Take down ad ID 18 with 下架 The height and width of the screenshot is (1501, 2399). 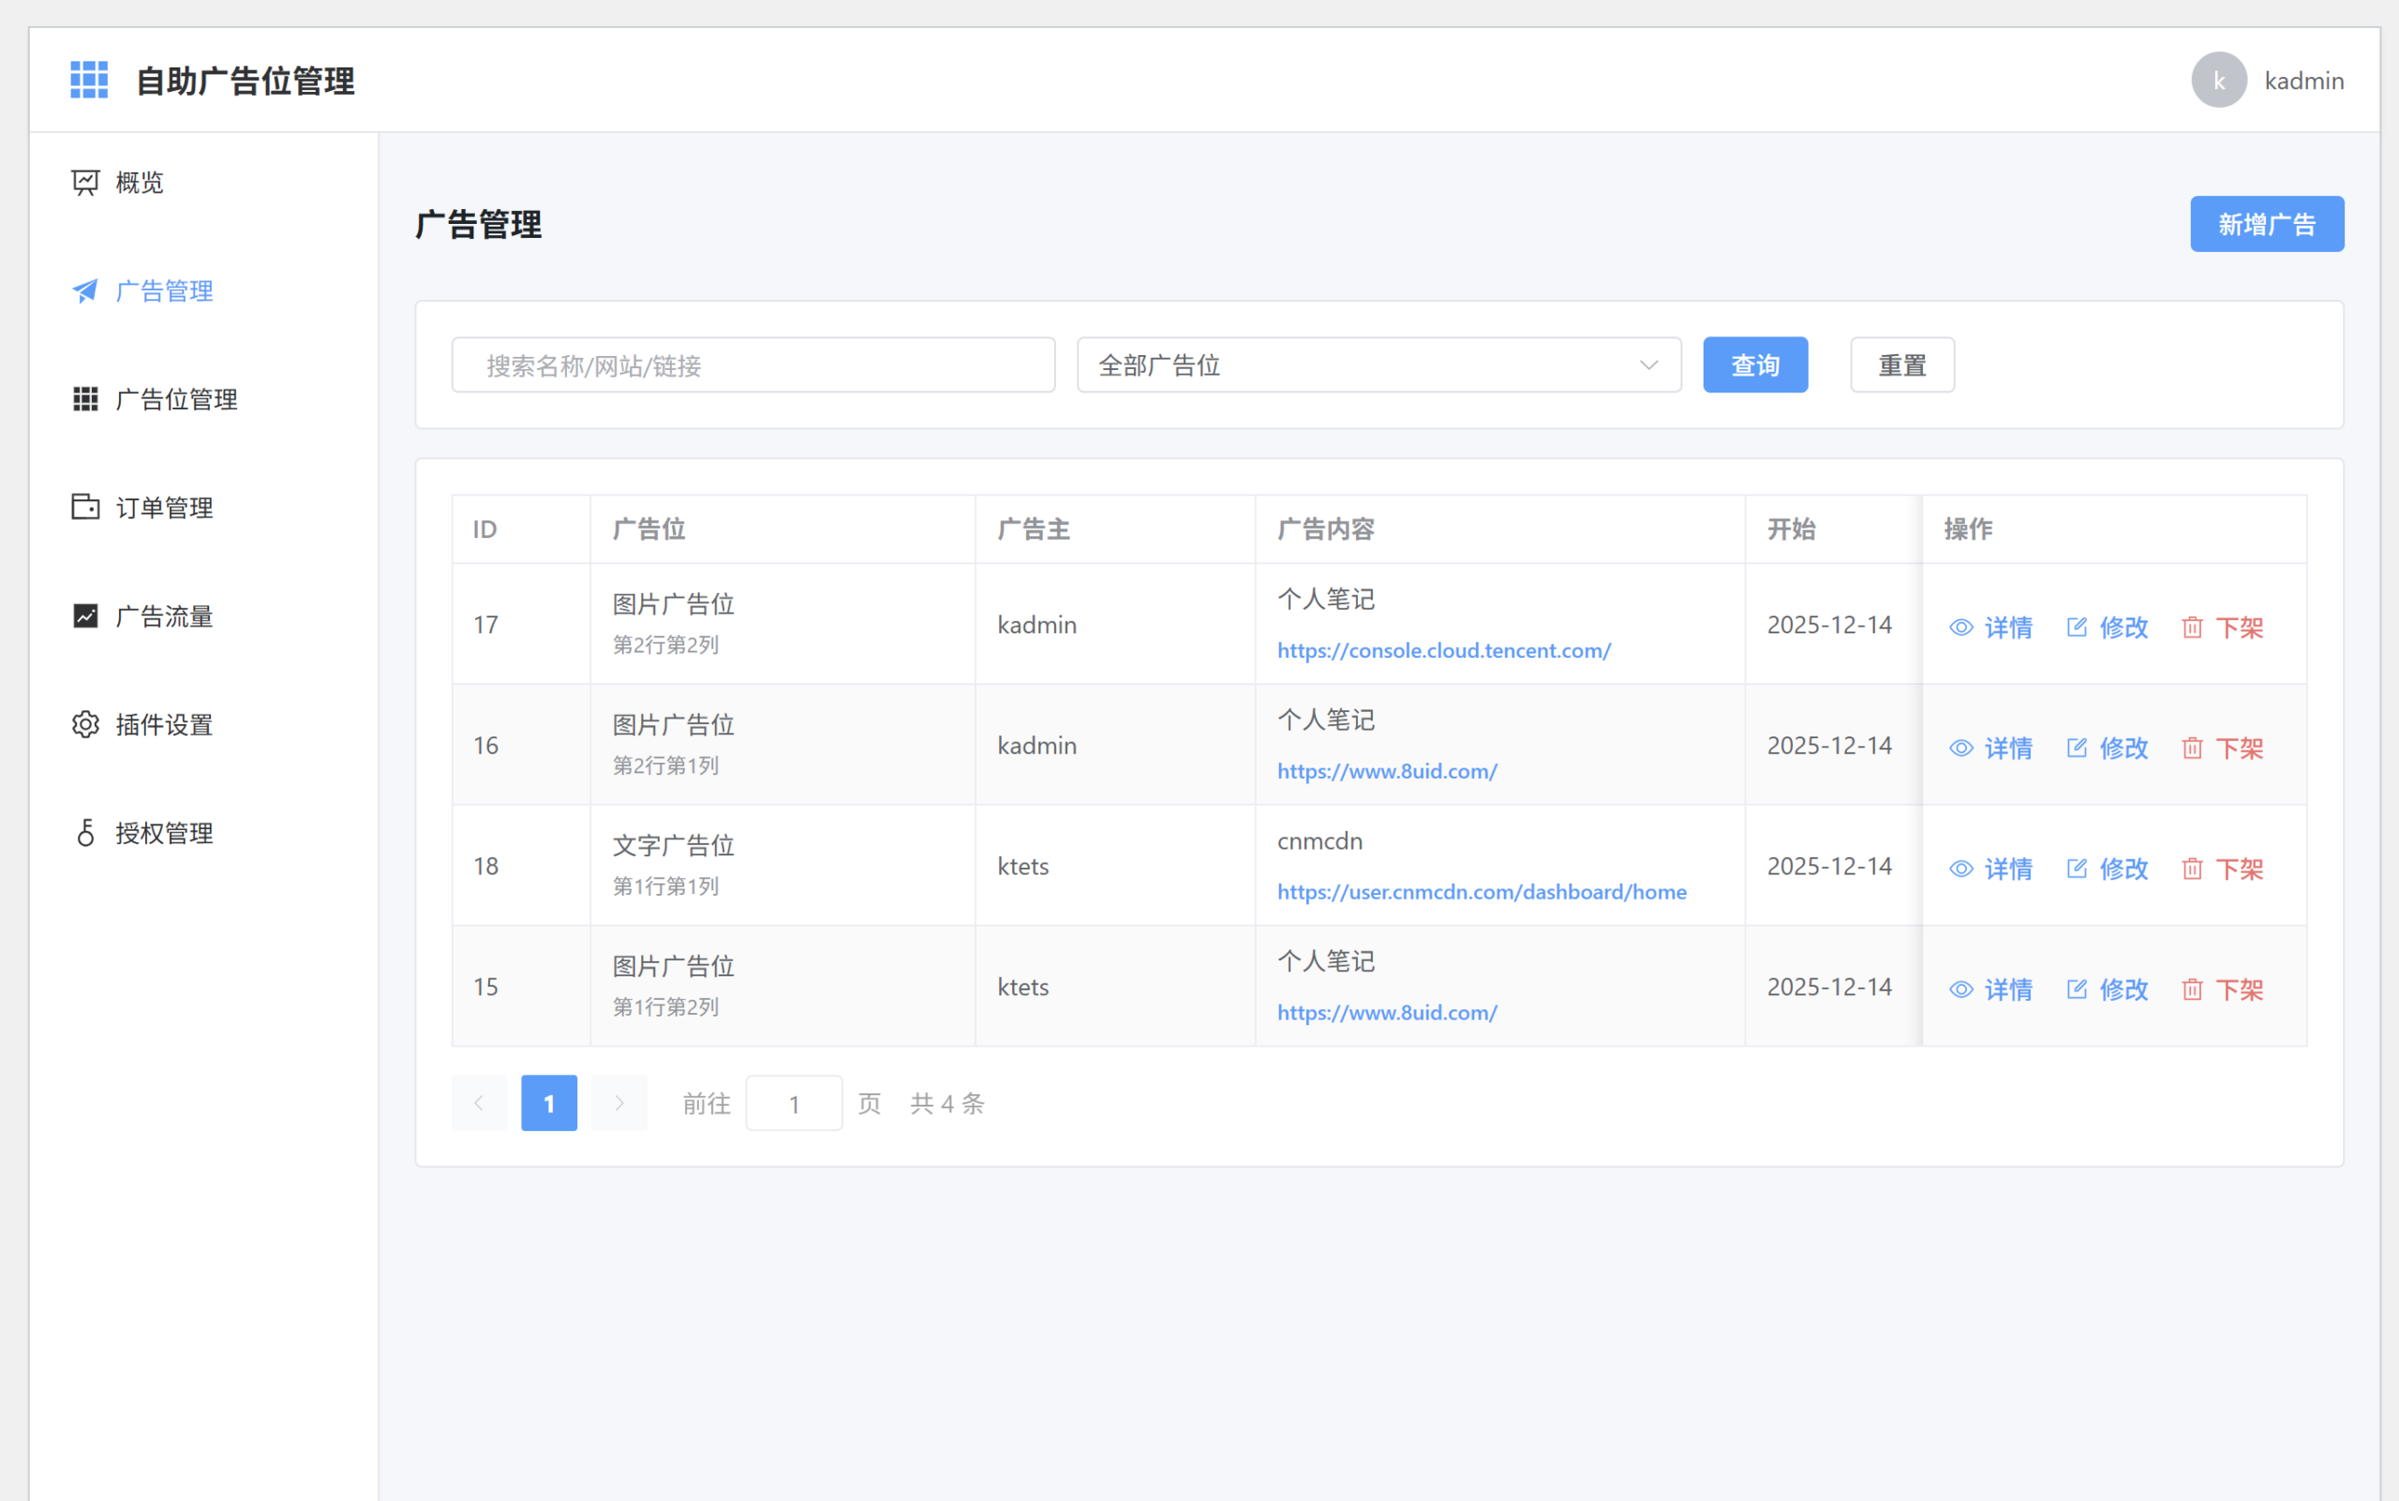[2222, 869]
